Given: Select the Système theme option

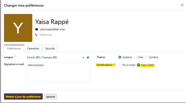Looking at the screenshot, I should click(x=120, y=57).
